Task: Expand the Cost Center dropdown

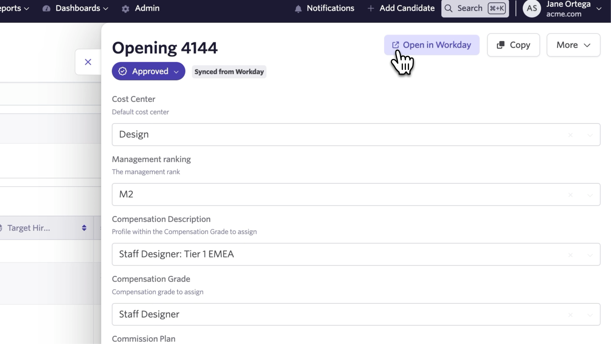Action: coord(590,135)
